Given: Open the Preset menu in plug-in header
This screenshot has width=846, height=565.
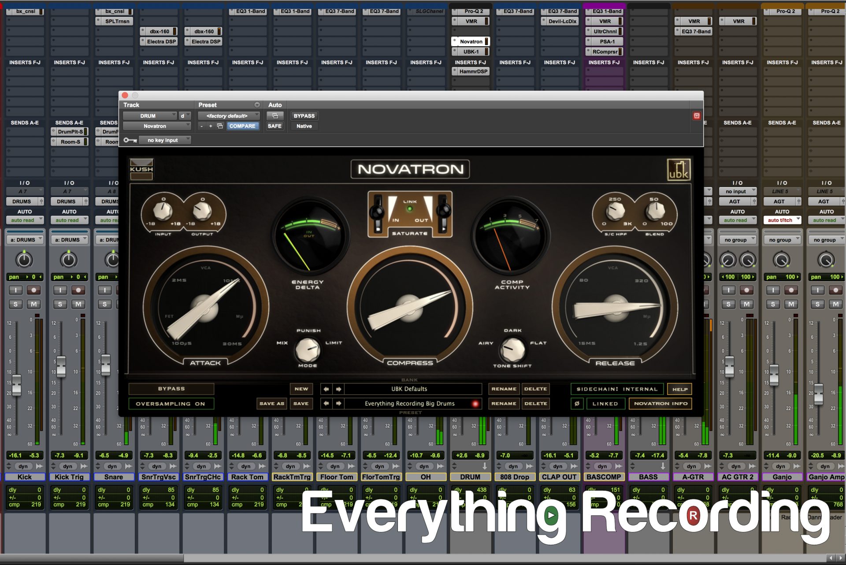Looking at the screenshot, I should 256,105.
